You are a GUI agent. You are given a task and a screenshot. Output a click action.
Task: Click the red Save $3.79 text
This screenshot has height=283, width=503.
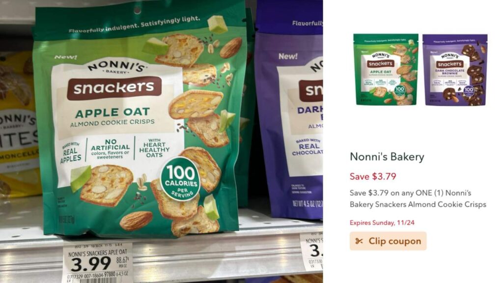click(373, 176)
